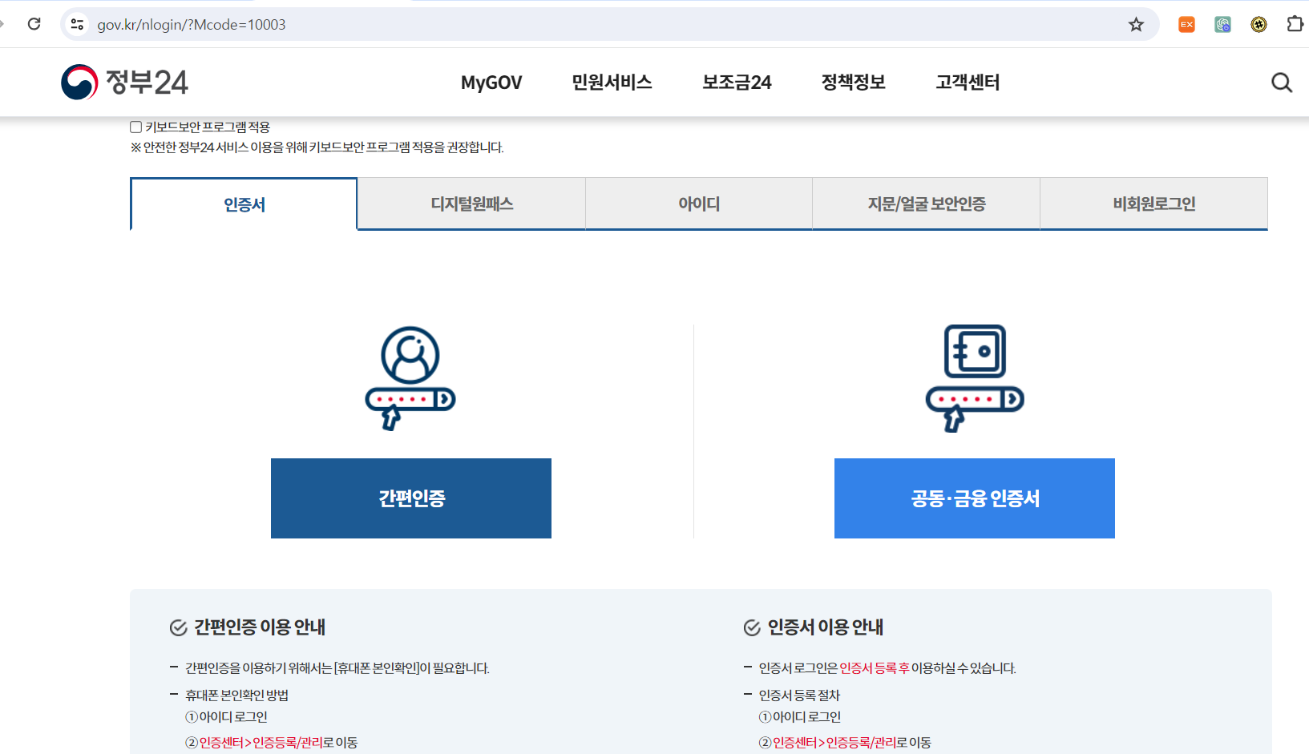
Task: Click the 정부24 taegeuk logo icon
Action: (x=79, y=81)
